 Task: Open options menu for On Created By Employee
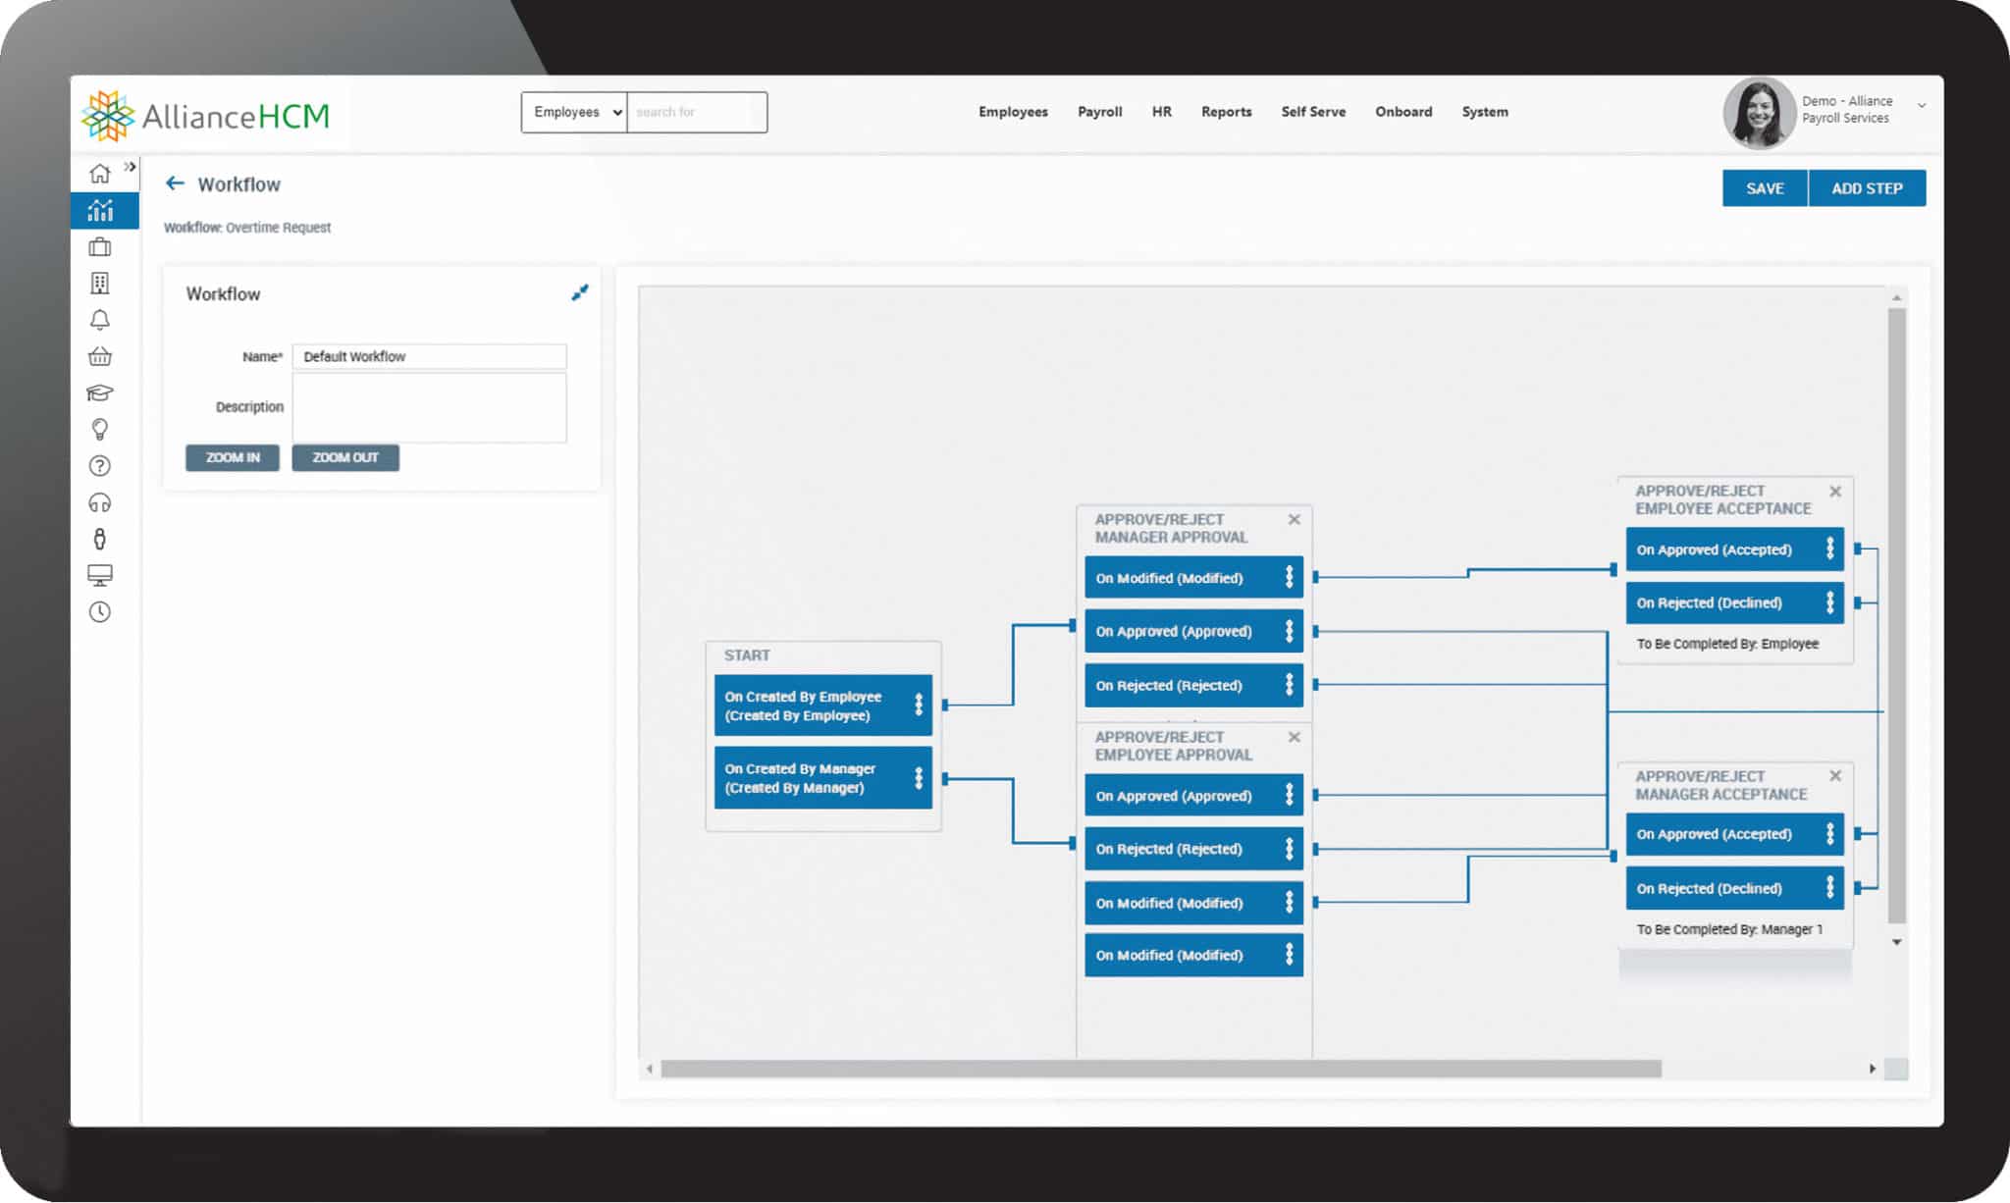(919, 704)
